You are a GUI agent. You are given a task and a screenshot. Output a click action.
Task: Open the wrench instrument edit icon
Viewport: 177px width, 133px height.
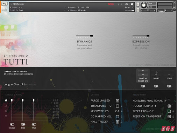(x=5, y=4)
